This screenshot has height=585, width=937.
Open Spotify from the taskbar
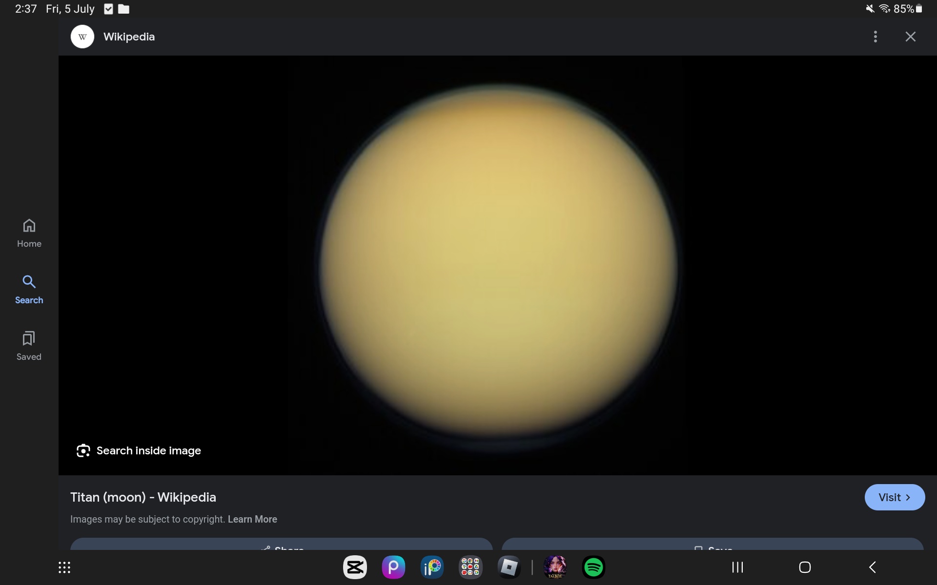click(x=593, y=567)
